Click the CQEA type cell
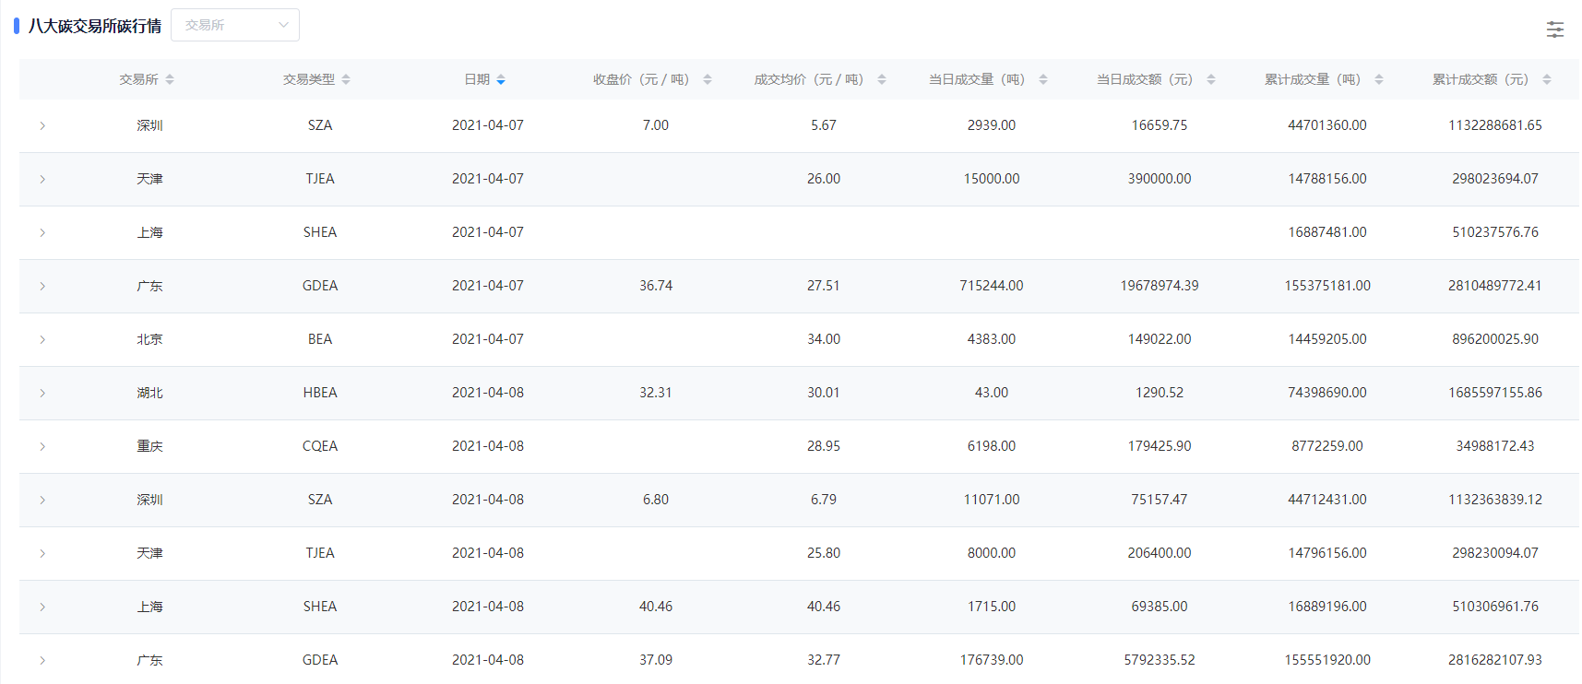1582x684 pixels. point(320,446)
